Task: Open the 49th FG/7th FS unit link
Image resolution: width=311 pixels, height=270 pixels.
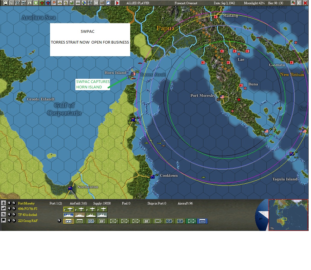Action: pos(27,209)
